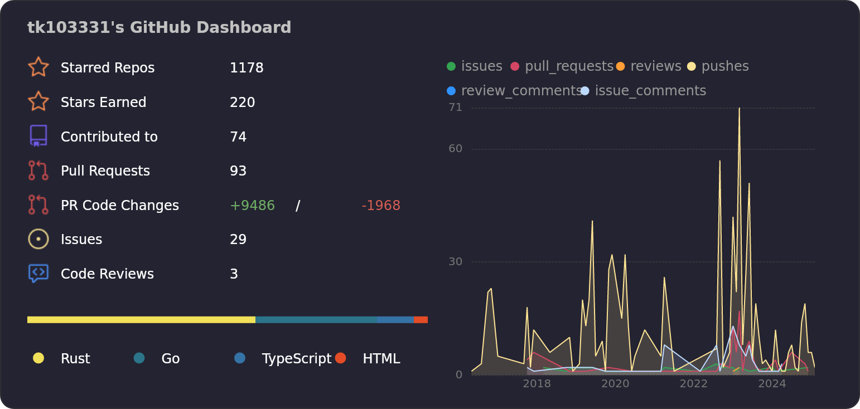The width and height of the screenshot is (860, 409).
Task: Click the Starred Repos label
Action: [108, 68]
